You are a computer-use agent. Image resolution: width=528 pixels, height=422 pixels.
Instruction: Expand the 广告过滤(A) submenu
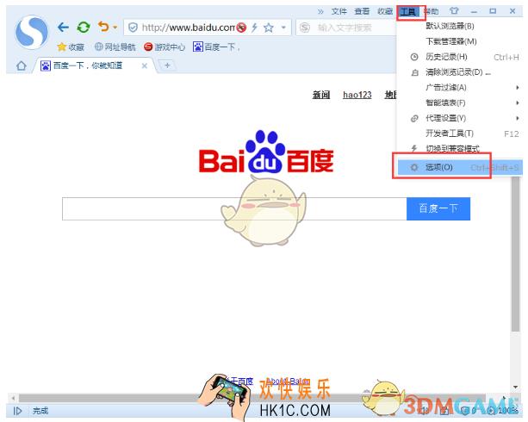(x=460, y=88)
